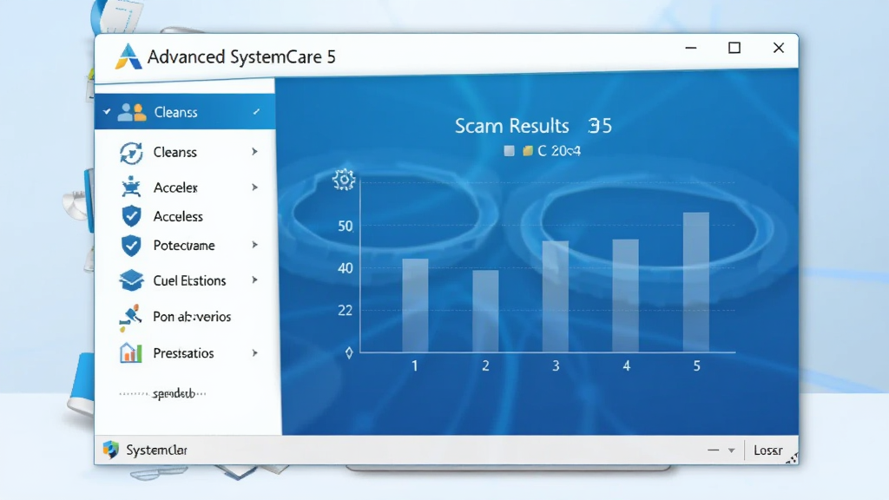
Task: Click the resize grip in the window corner
Action: pos(792,458)
